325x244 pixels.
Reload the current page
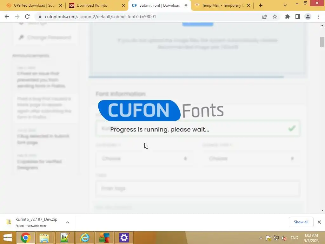point(27,17)
